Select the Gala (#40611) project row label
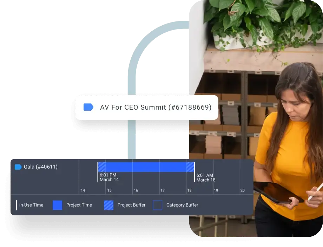The image size is (323, 247). tap(40, 167)
